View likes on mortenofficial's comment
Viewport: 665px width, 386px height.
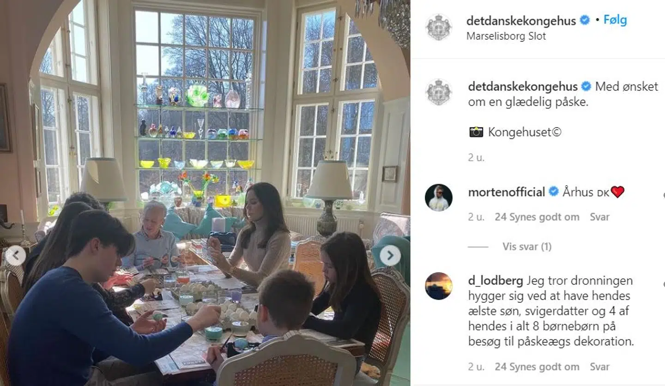537,217
